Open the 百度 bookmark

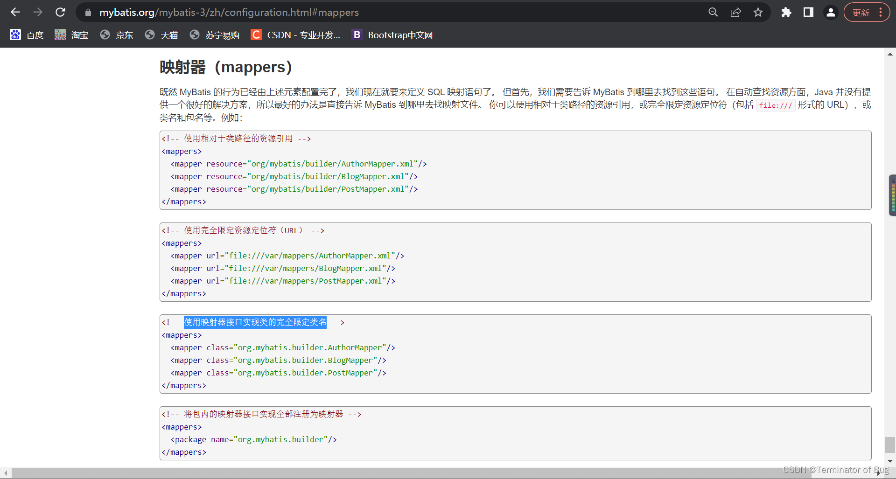click(27, 35)
